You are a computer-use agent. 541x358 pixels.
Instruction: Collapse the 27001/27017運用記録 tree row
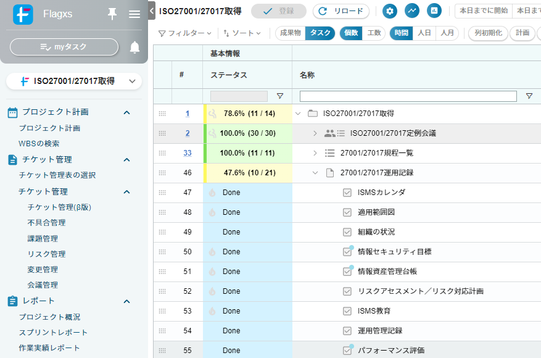point(315,173)
